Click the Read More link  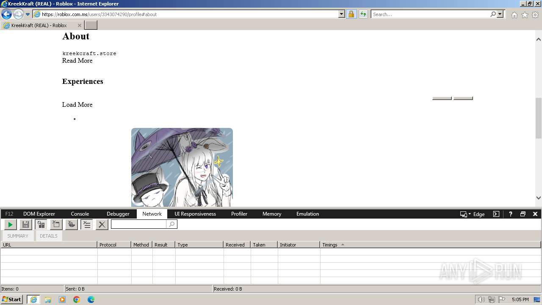click(x=77, y=61)
